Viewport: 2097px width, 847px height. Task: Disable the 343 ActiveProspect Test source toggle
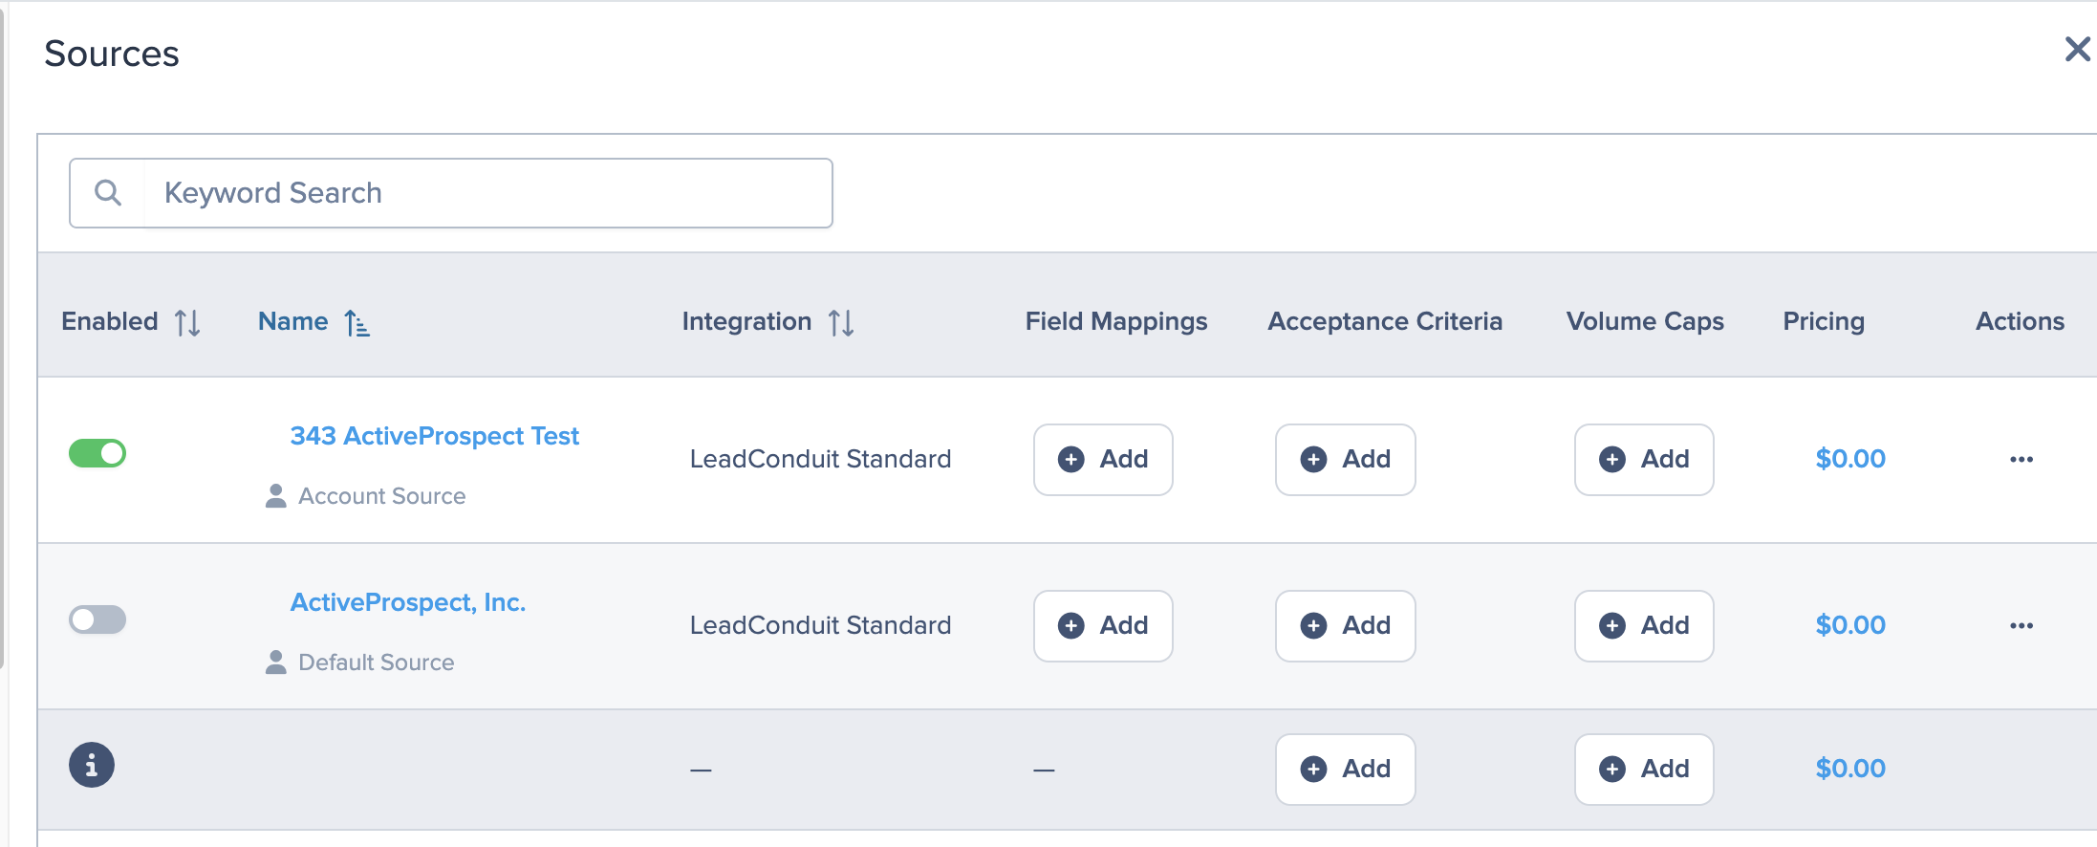tap(97, 453)
